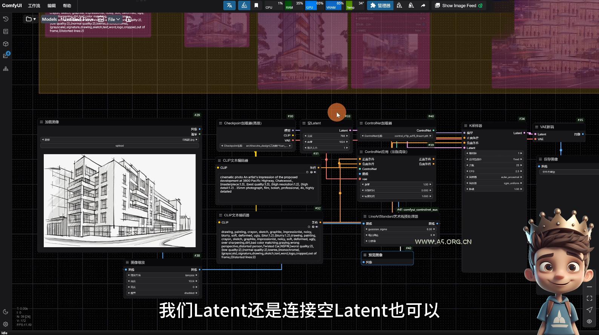Click the upload button in 加载图像 node
This screenshot has height=335, width=599.
pyautogui.click(x=120, y=145)
